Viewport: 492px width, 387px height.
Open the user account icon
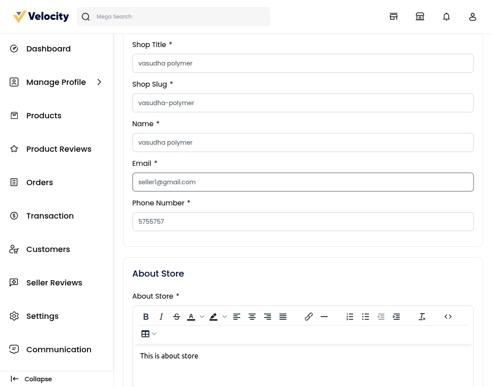(x=473, y=17)
